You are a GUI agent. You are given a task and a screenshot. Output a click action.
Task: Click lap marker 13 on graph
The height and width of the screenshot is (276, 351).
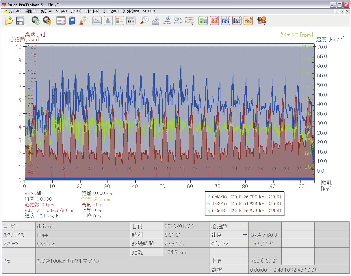coord(195,169)
